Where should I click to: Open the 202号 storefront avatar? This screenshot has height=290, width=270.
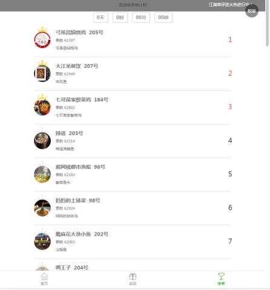(42, 242)
